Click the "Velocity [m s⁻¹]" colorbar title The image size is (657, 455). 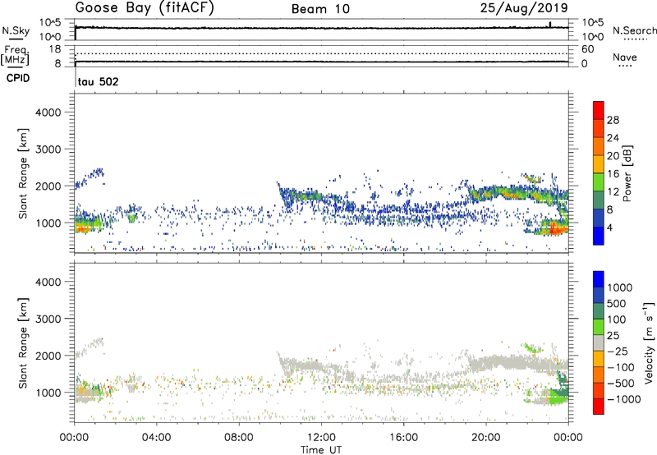(649, 342)
